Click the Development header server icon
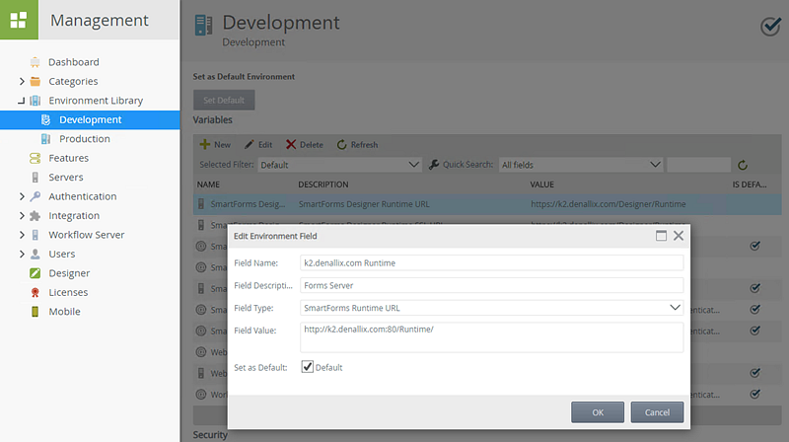The width and height of the screenshot is (789, 442). (203, 26)
